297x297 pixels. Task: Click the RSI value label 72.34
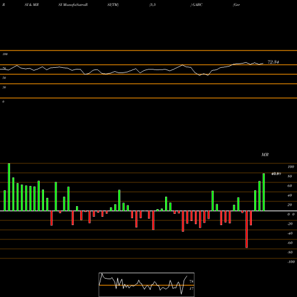(x=273, y=62)
